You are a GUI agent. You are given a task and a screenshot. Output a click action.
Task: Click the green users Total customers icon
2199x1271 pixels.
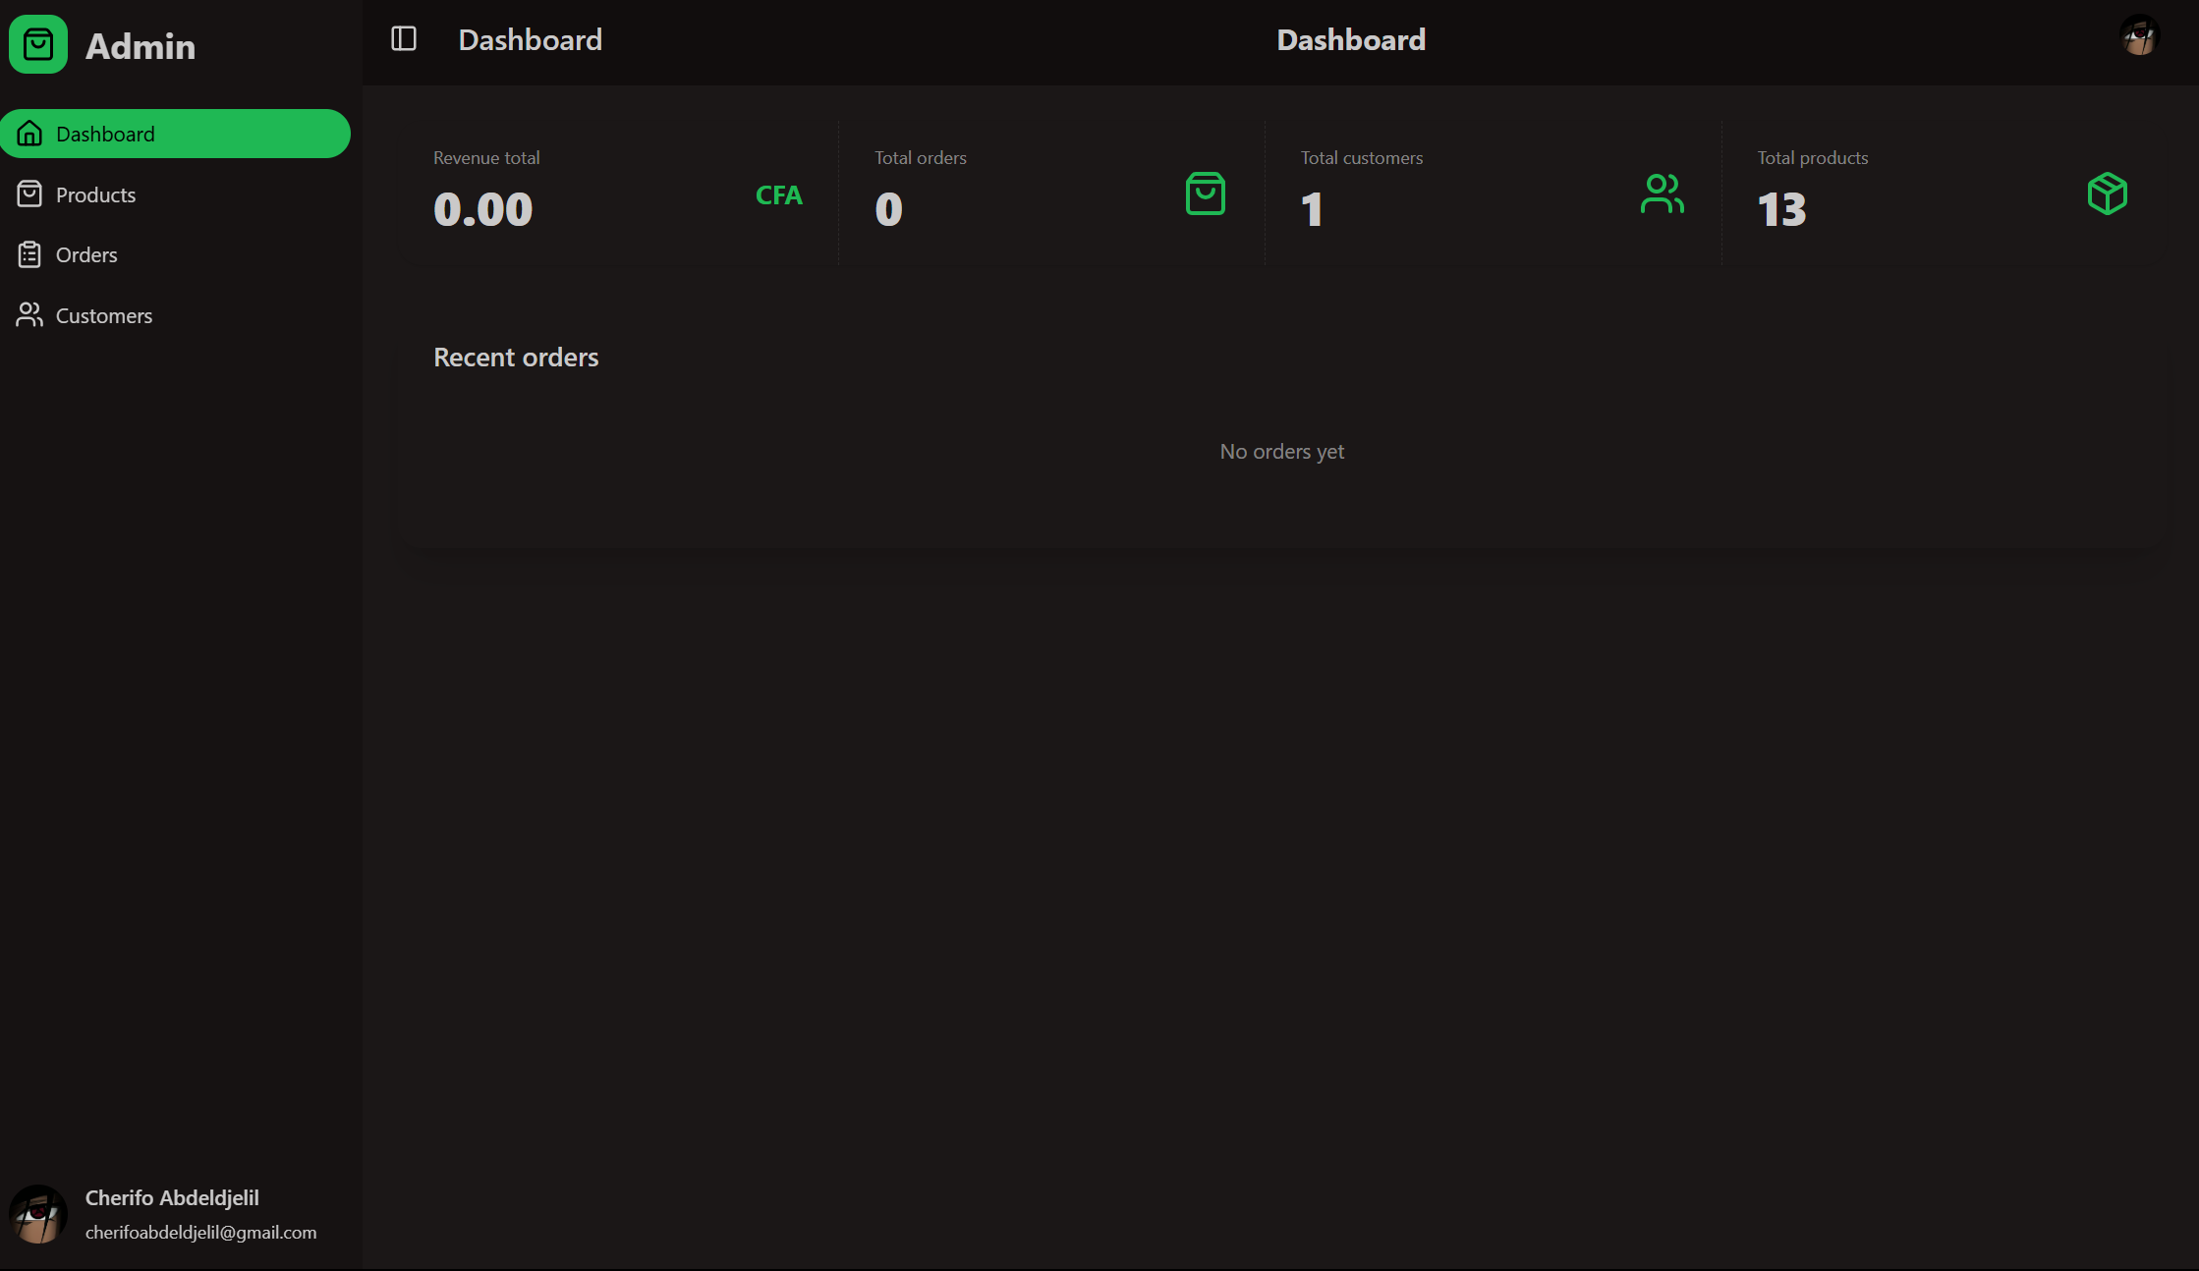click(1662, 193)
